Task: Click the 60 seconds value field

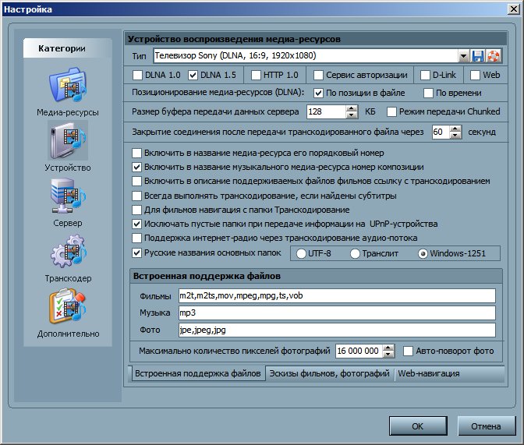Action: click(441, 132)
